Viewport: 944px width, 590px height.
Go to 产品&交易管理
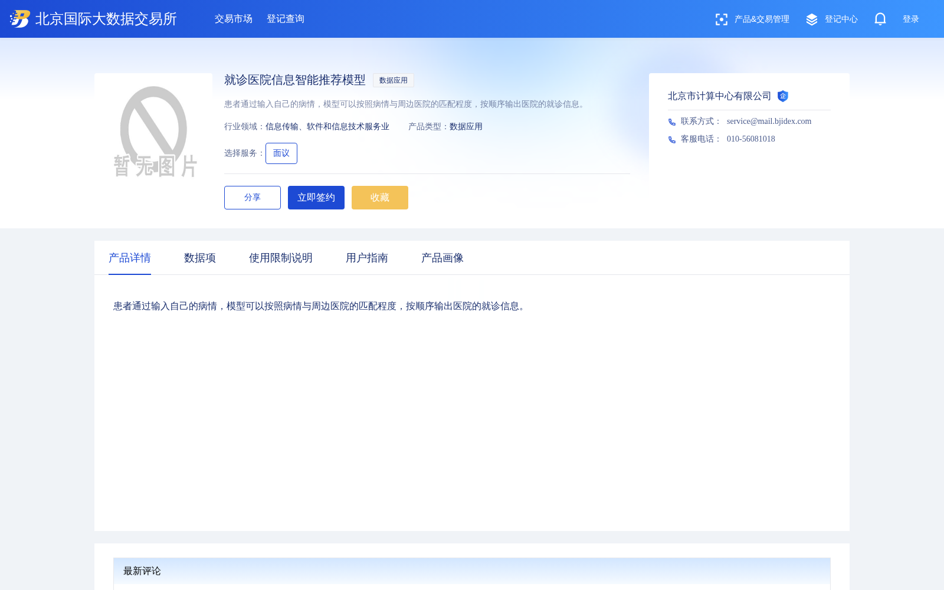click(762, 19)
